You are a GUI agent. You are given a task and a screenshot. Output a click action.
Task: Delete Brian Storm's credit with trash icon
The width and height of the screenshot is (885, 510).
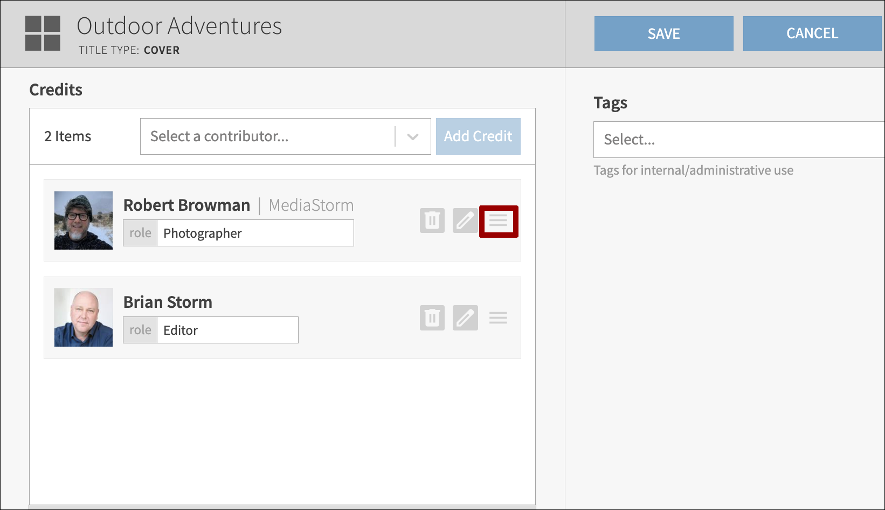click(x=432, y=318)
